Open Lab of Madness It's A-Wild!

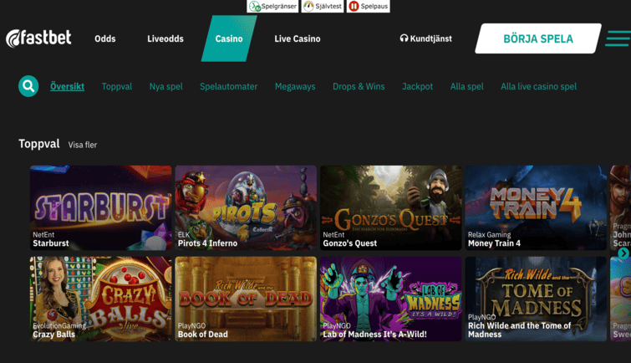pos(391,299)
